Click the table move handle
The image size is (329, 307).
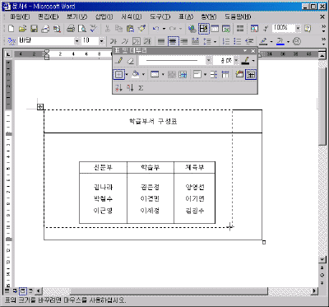[40, 107]
